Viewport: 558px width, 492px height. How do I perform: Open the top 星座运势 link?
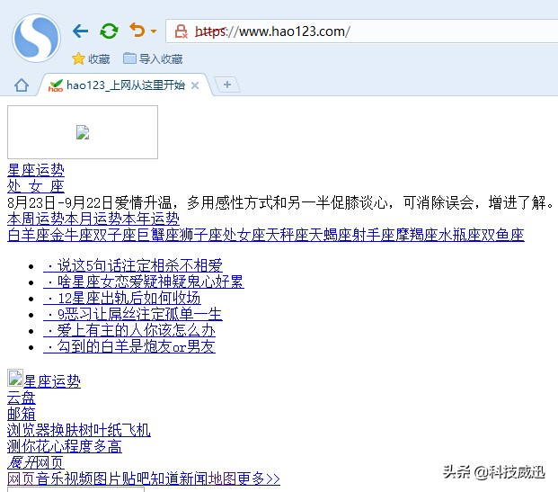36,170
